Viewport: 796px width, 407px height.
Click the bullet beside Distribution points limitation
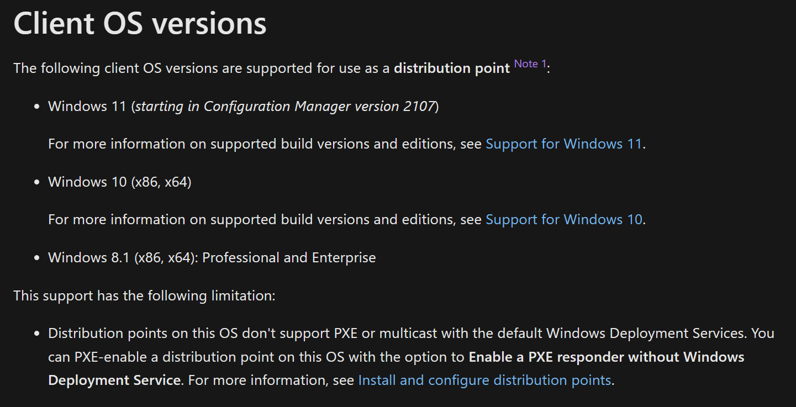click(36, 334)
